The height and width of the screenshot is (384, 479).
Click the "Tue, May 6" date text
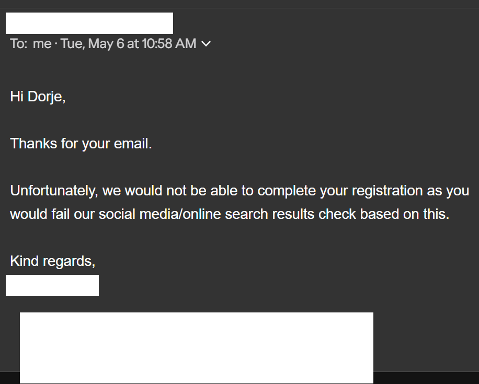93,44
